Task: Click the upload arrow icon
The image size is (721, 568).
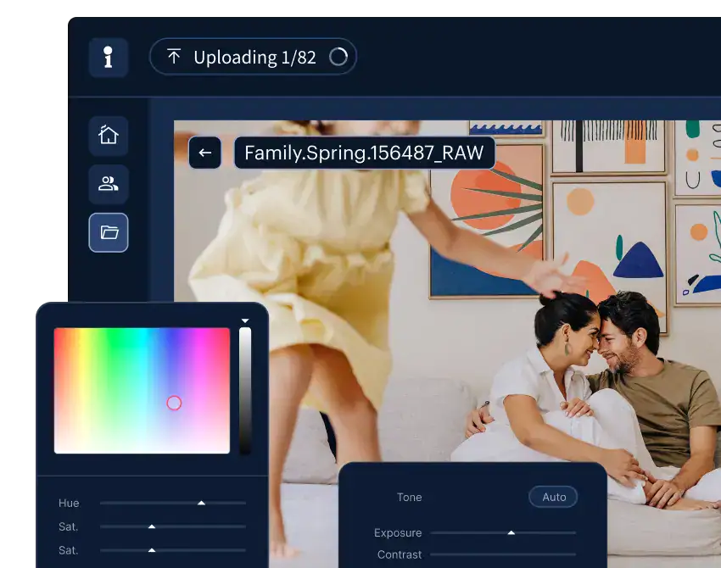Action: tap(173, 56)
